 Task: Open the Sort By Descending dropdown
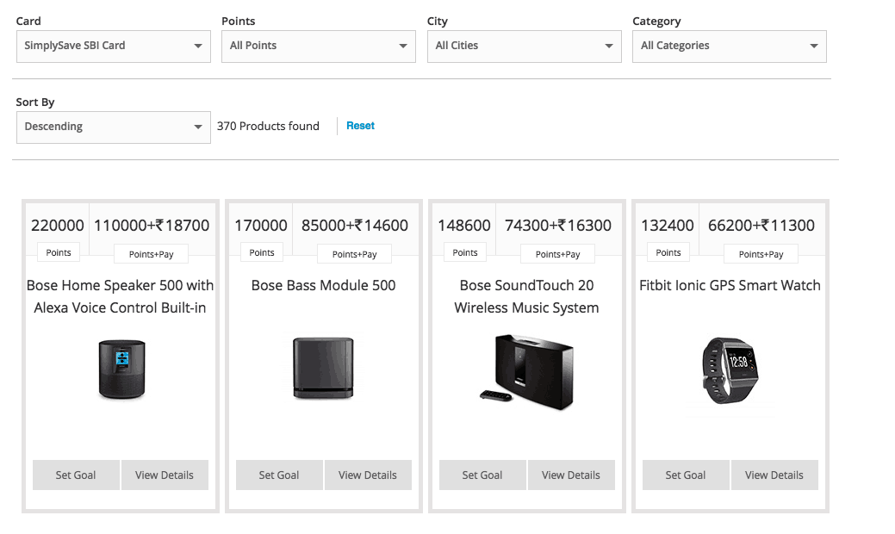(113, 127)
